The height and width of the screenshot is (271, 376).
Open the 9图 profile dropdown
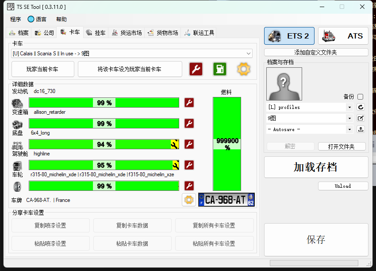349,118
